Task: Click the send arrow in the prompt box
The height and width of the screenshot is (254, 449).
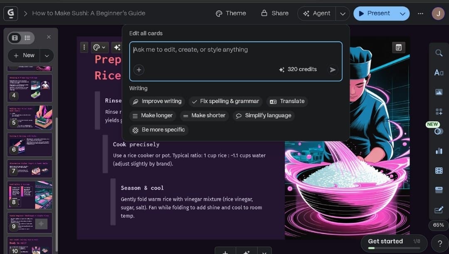Action: [332, 70]
